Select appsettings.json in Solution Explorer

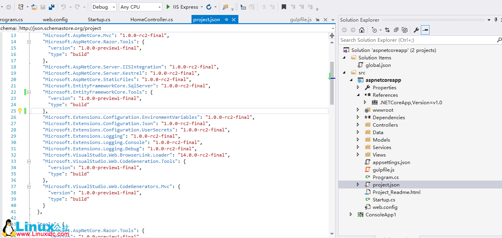point(391,162)
